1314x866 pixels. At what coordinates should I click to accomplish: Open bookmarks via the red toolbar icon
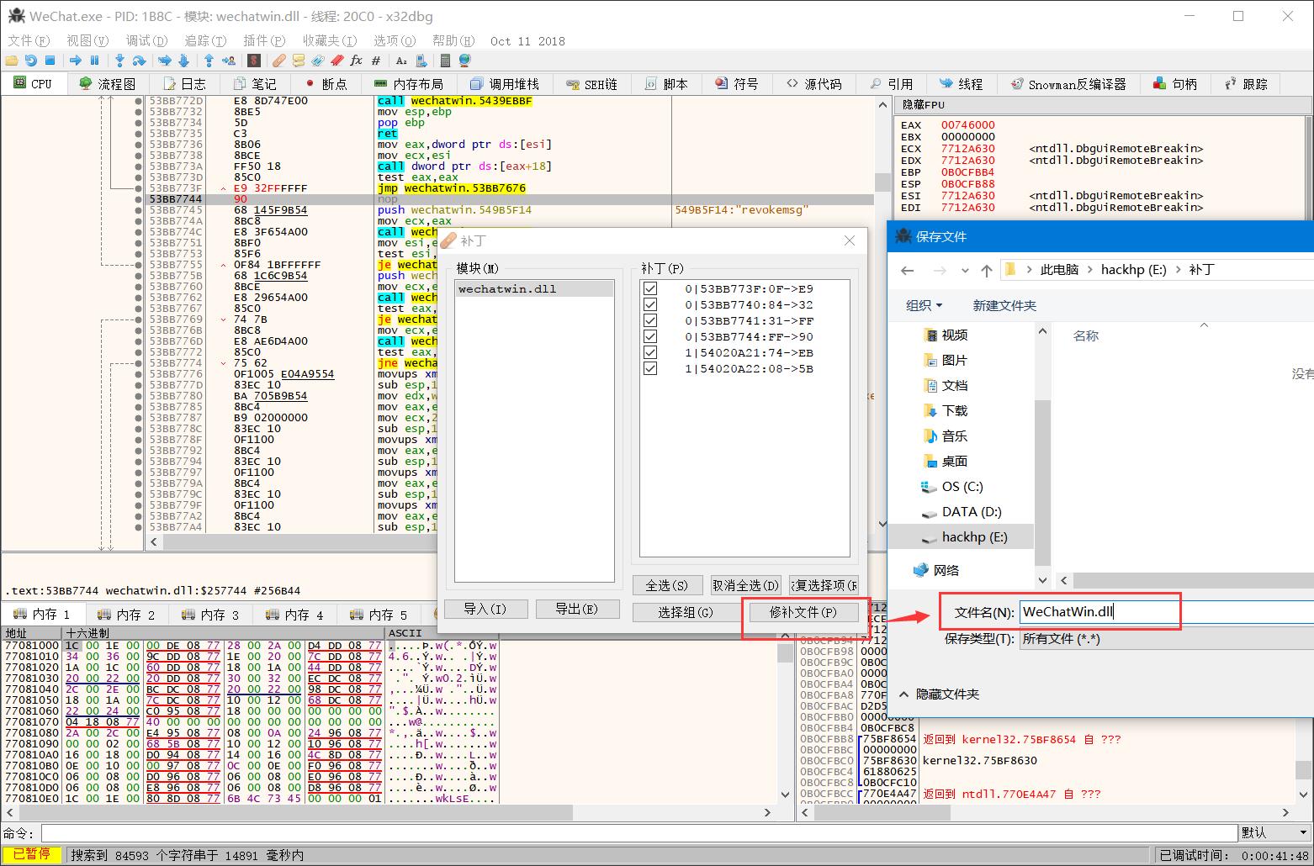(x=336, y=61)
